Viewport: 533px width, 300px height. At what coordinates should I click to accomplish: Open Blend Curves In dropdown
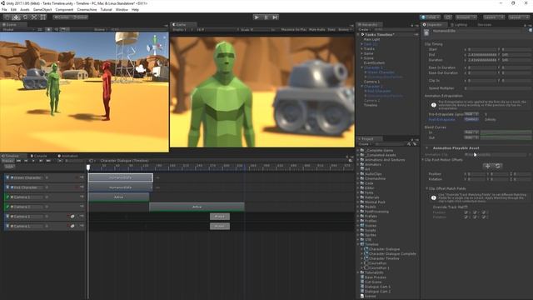[471, 132]
